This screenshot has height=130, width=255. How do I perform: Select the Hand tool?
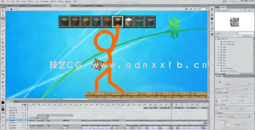3,91
